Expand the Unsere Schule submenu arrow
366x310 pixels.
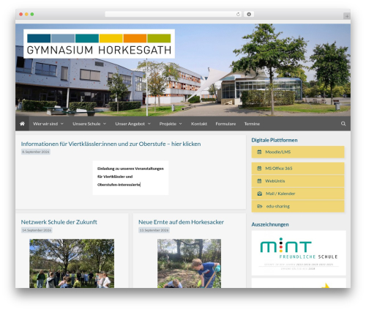105,124
